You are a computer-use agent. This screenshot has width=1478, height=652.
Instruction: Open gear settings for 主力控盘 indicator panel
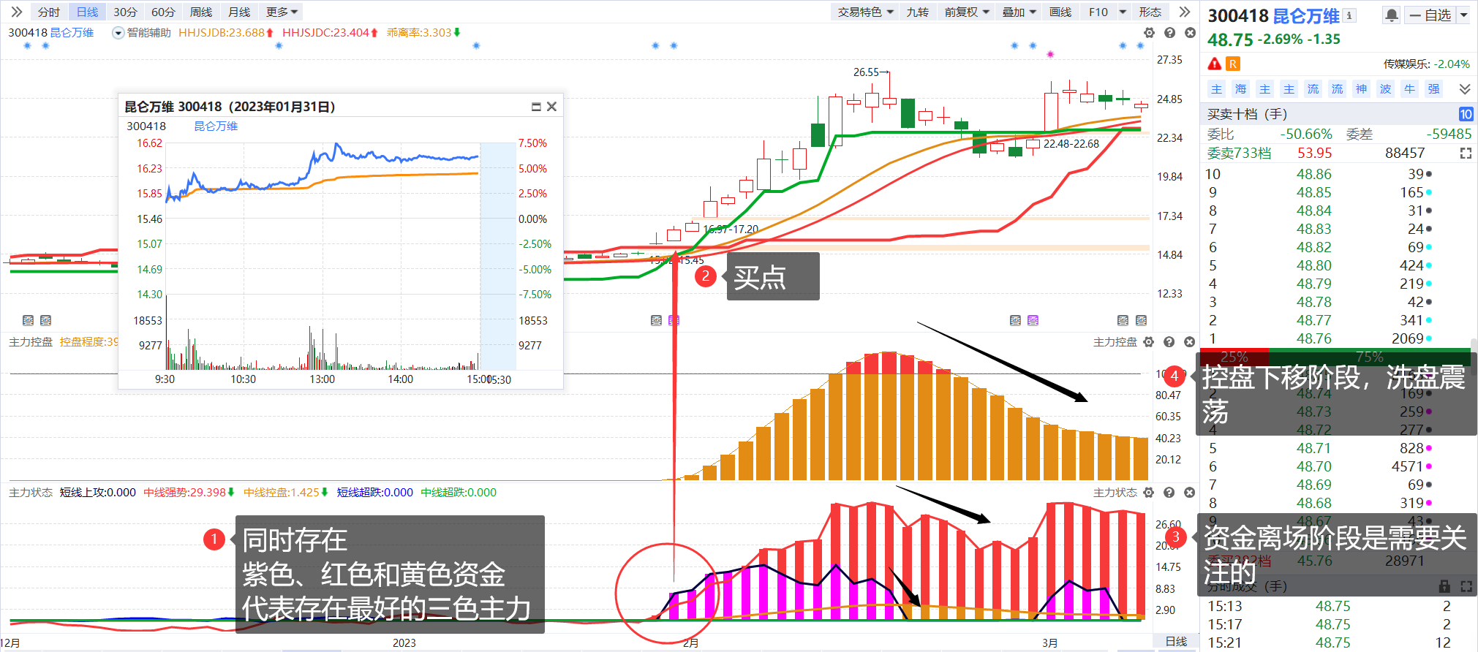(x=1148, y=342)
